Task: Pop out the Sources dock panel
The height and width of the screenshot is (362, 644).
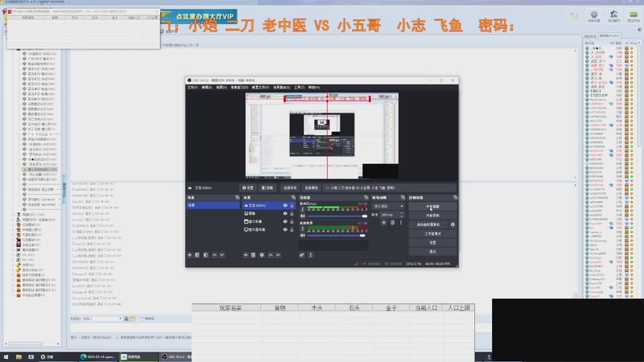Action: tap(293, 197)
